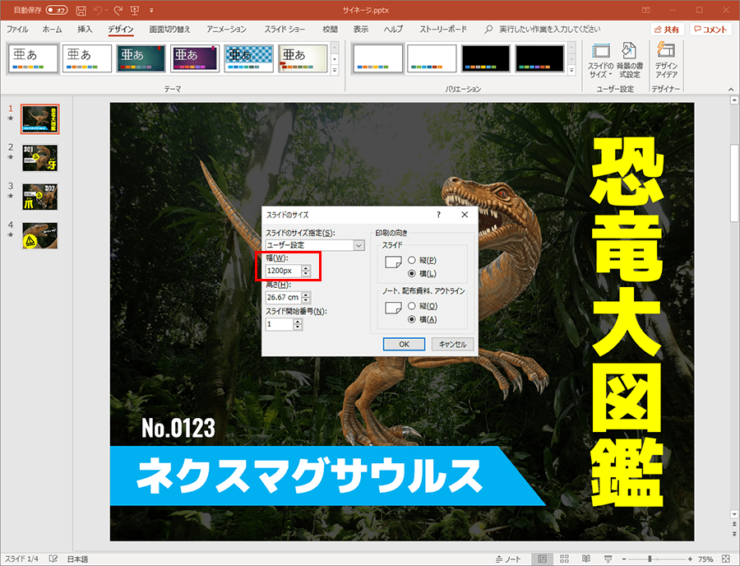The width and height of the screenshot is (740, 566).
Task: Click キャンセル in the slide size dialog
Action: [452, 345]
